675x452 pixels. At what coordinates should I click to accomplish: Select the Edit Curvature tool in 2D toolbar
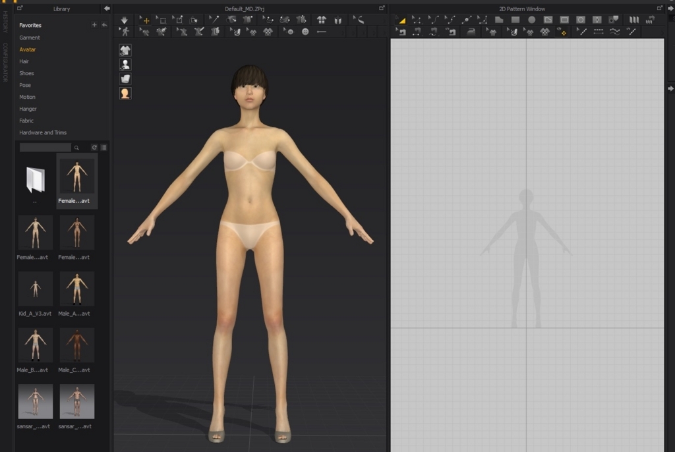click(x=433, y=20)
